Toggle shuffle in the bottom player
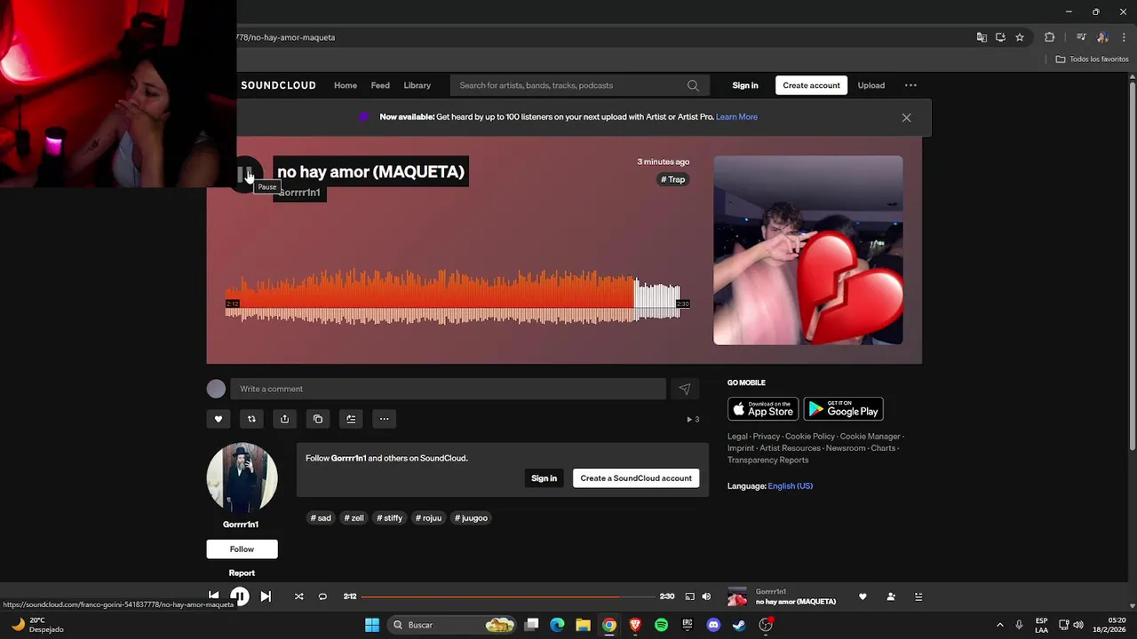The image size is (1137, 639). 298,596
